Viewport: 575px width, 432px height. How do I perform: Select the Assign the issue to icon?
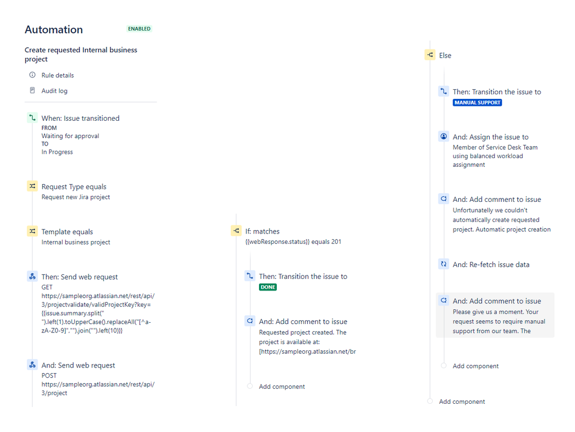pos(443,137)
